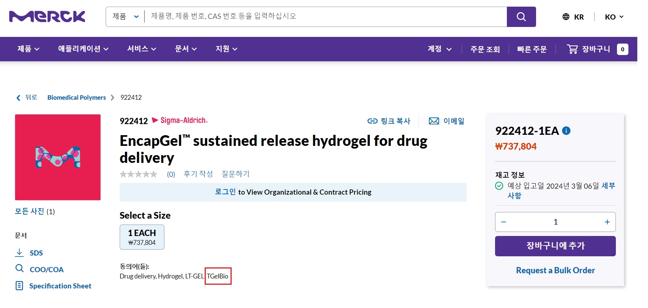Screen dimensions: 648x308
Task: Click the green availability check icon
Action: (499, 186)
